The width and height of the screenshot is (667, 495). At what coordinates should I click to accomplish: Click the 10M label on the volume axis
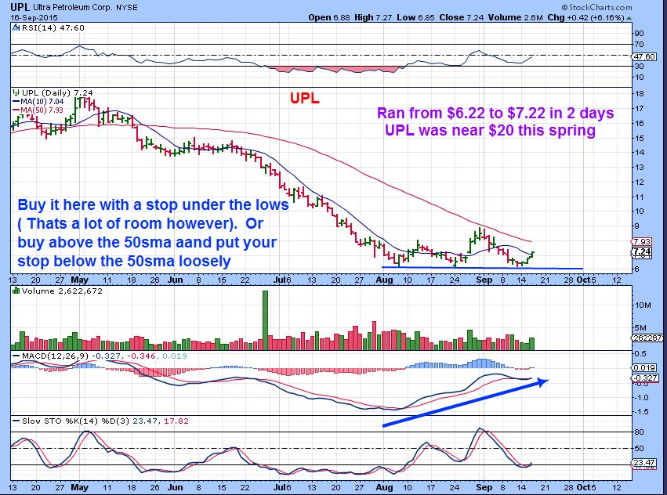click(x=643, y=305)
